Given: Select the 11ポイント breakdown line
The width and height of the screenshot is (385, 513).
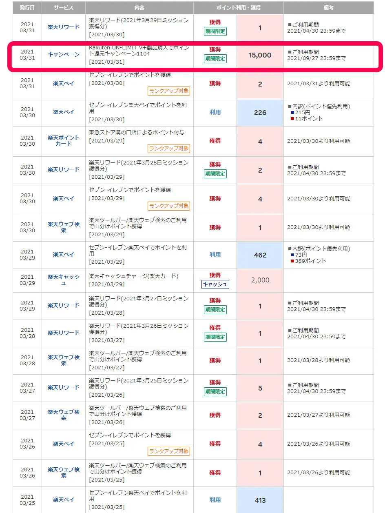Looking at the screenshot, I should click(306, 118).
